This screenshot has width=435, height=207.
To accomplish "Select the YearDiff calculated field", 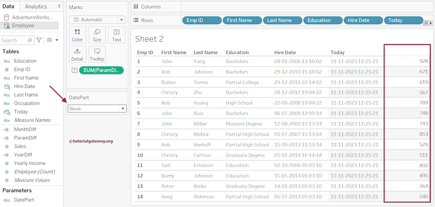I will pyautogui.click(x=23, y=155).
